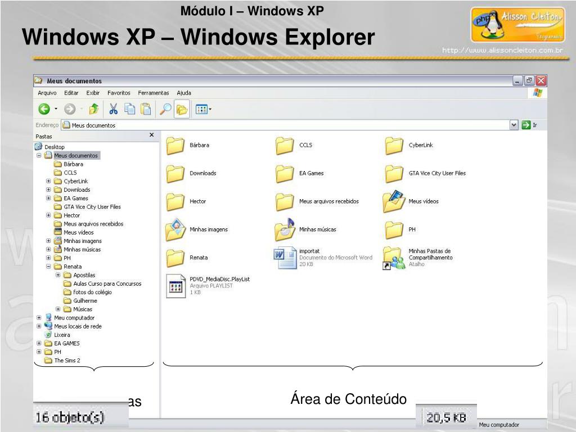Collapse the Meus documentos tree node
Image resolution: width=576 pixels, height=432 pixels.
[39, 155]
